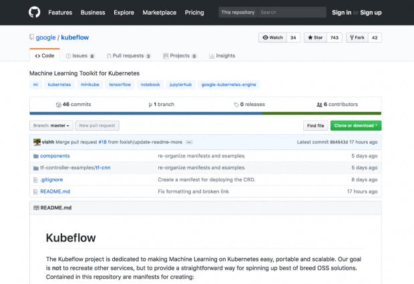
Task: Expand commit message ellipsis button
Action: click(189, 142)
